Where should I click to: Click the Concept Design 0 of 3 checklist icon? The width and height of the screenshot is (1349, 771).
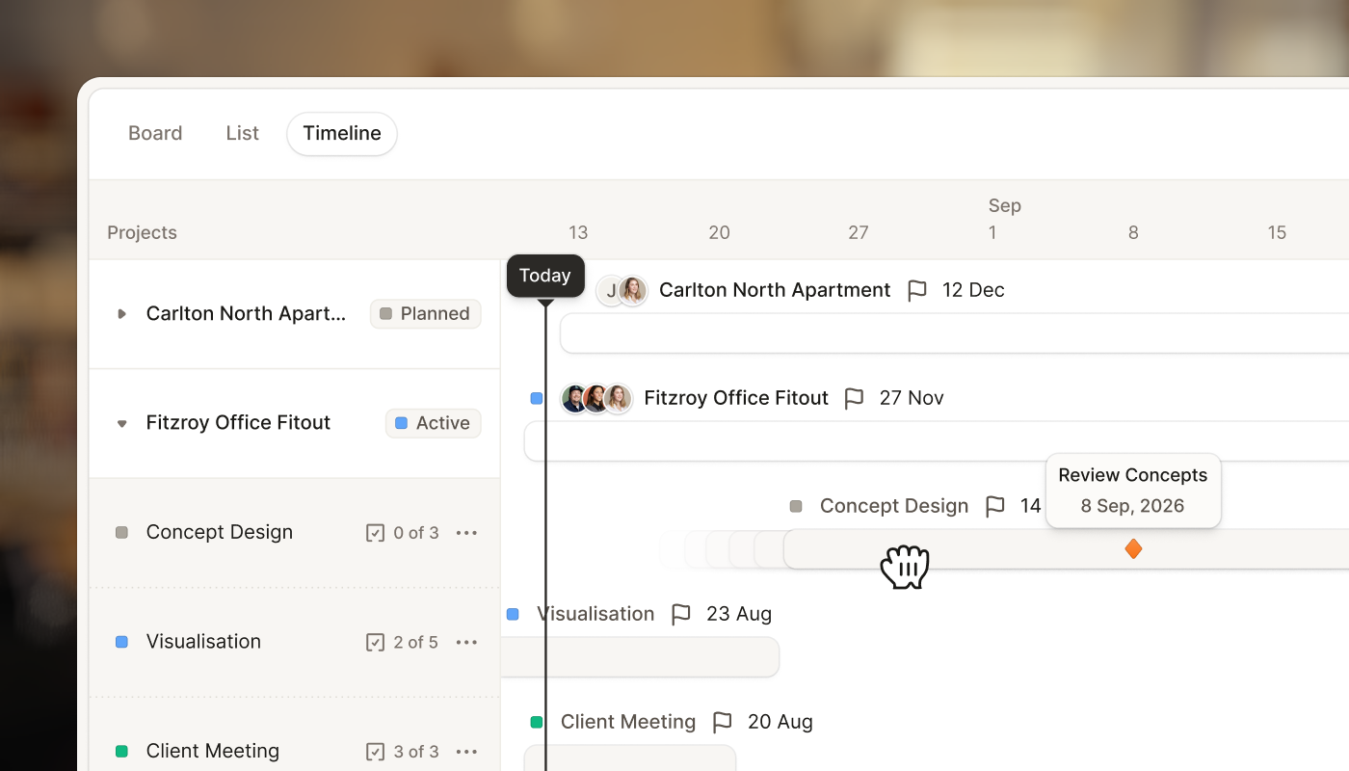pyautogui.click(x=376, y=533)
